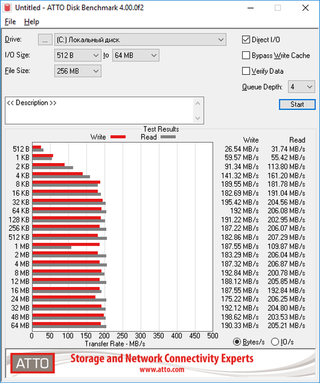Click the 24 MB row label in chart
The height and width of the screenshot is (383, 320).
20,299
